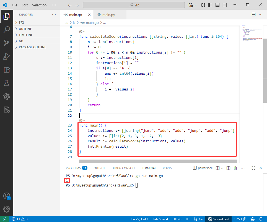The height and width of the screenshot is (222, 267).
Task: Click the editor horizontal scrollbar
Action: point(158,161)
